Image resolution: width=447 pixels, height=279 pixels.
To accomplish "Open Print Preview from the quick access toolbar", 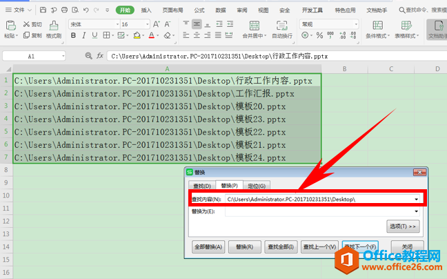I will [x=75, y=10].
